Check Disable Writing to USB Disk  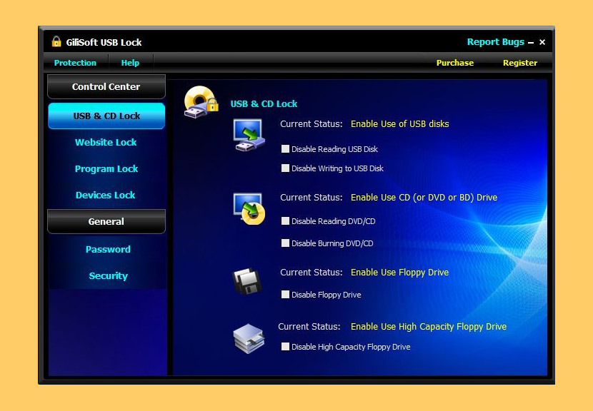point(285,168)
